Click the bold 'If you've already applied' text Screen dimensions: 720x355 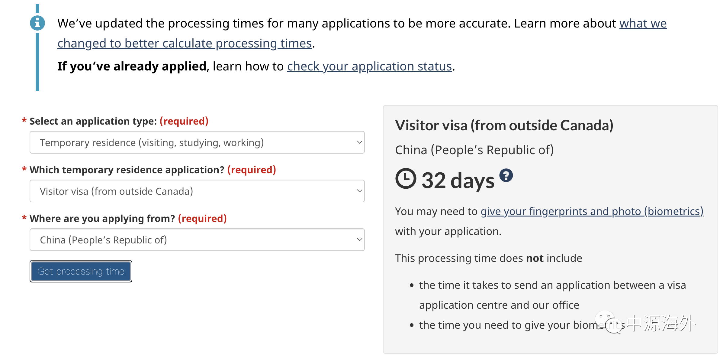[x=132, y=66]
